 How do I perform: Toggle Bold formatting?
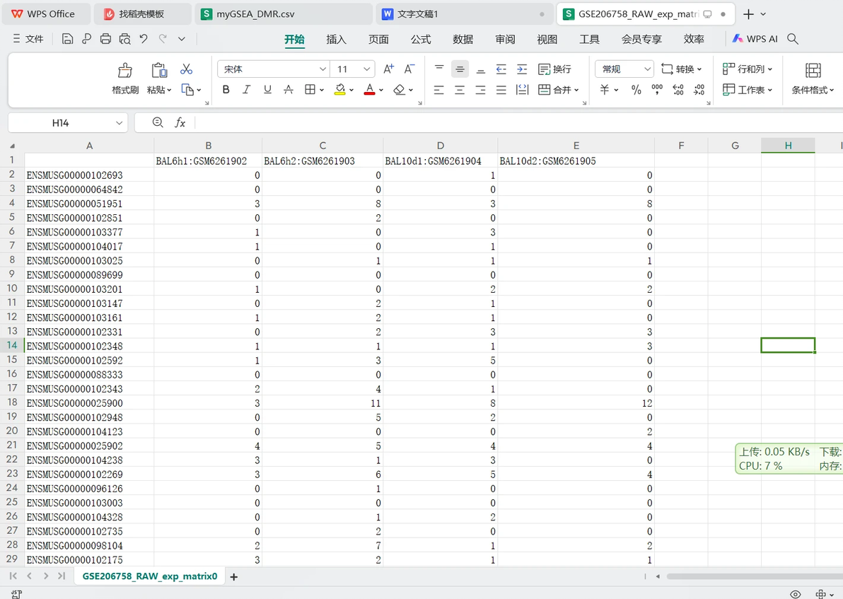click(x=226, y=90)
